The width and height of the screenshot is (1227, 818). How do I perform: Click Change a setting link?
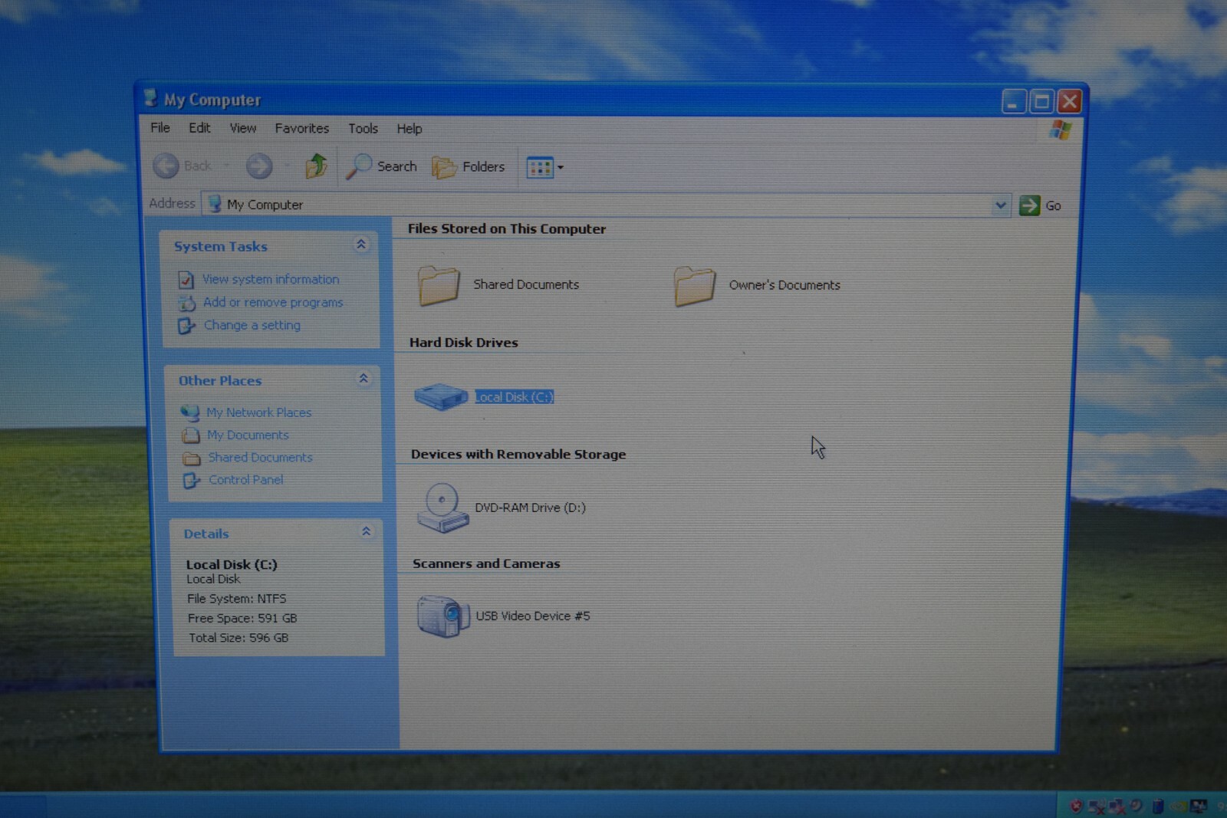(x=252, y=325)
